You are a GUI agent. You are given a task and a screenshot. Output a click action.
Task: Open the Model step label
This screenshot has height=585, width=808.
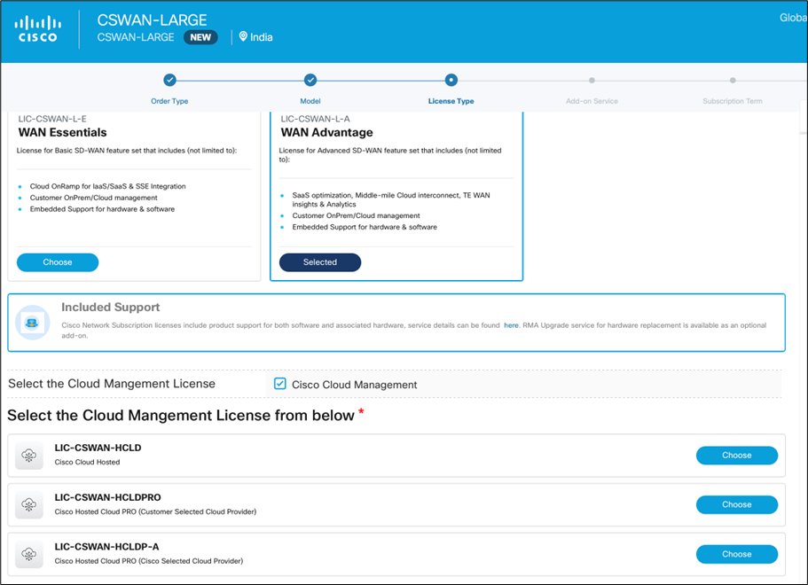tap(310, 101)
